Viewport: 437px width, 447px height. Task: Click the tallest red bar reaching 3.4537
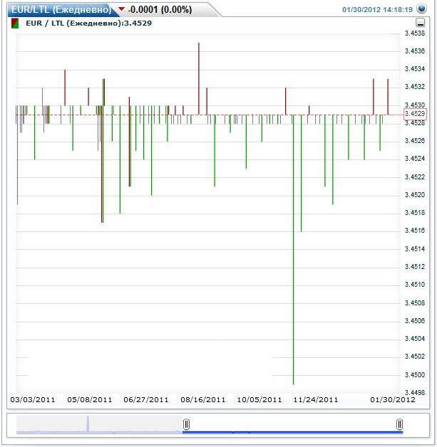(199, 79)
